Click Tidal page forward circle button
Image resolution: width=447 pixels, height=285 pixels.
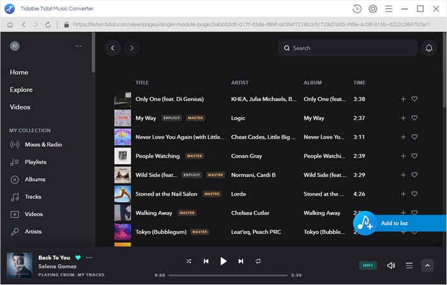click(132, 48)
